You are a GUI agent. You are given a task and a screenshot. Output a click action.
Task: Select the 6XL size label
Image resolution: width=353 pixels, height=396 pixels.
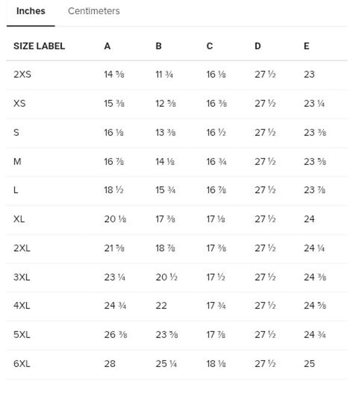point(22,363)
